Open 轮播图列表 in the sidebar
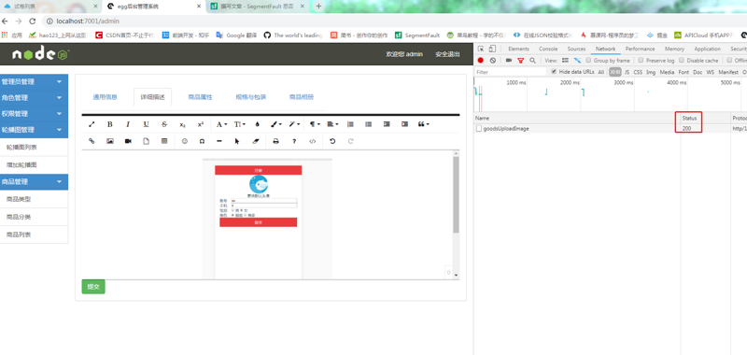747x355 pixels. [x=21, y=148]
